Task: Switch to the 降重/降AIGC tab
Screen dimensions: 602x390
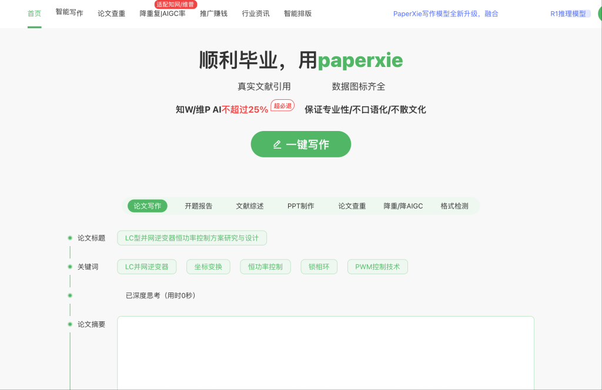Action: [403, 206]
